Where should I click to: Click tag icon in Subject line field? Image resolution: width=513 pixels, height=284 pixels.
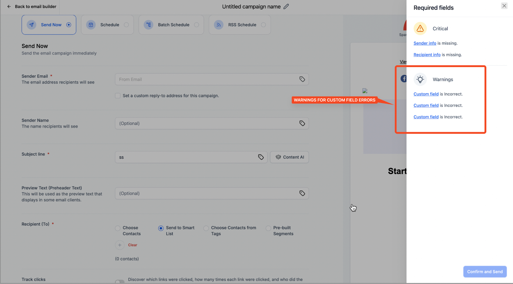261,157
